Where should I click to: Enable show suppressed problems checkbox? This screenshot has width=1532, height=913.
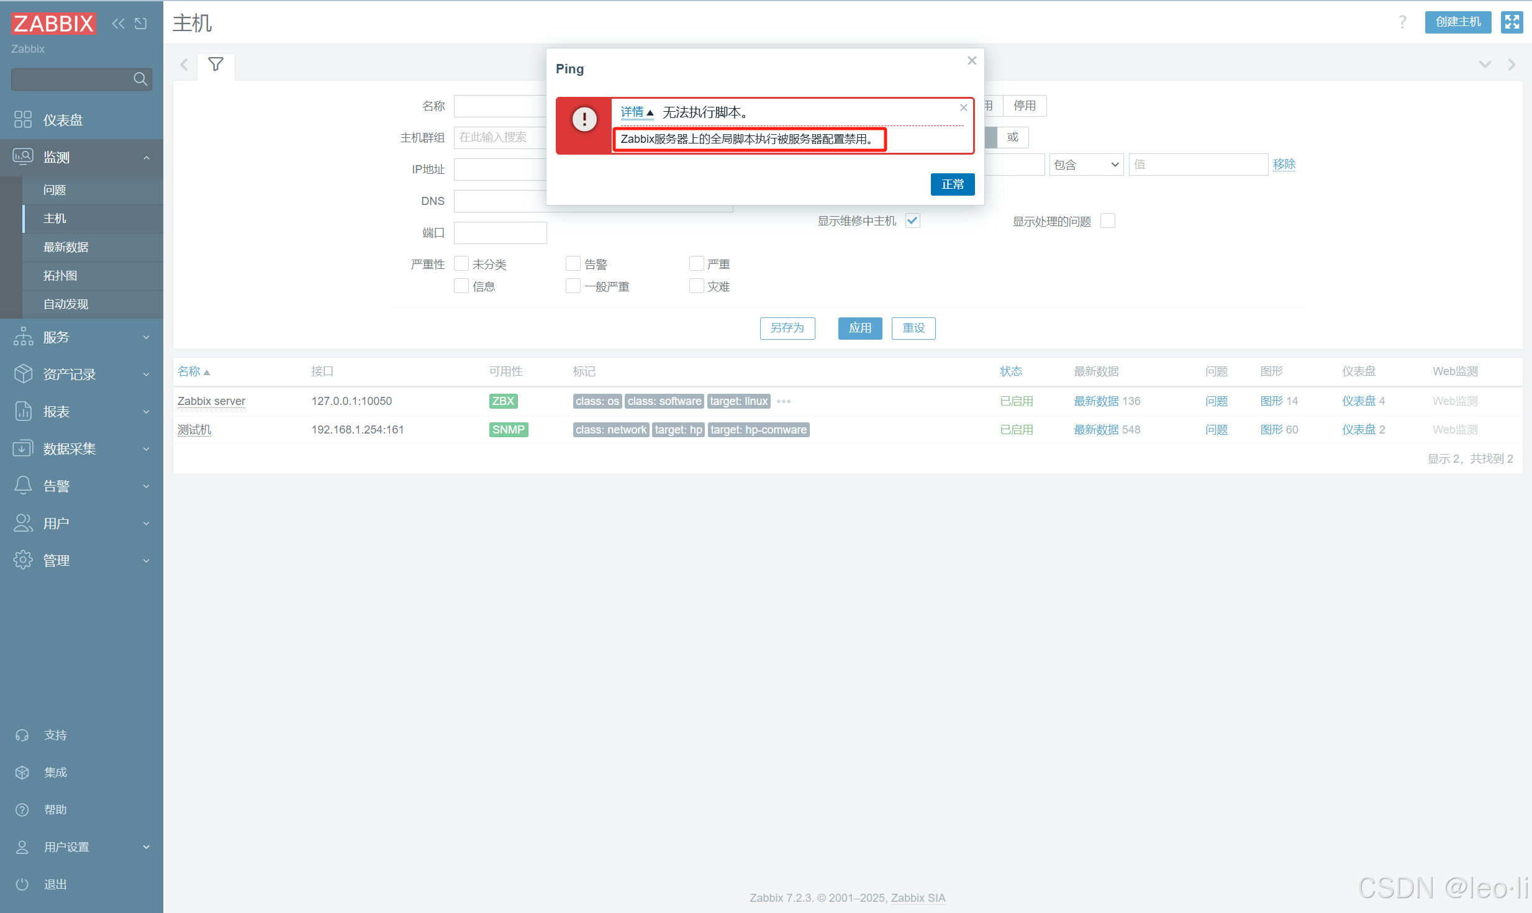pyautogui.click(x=1107, y=221)
